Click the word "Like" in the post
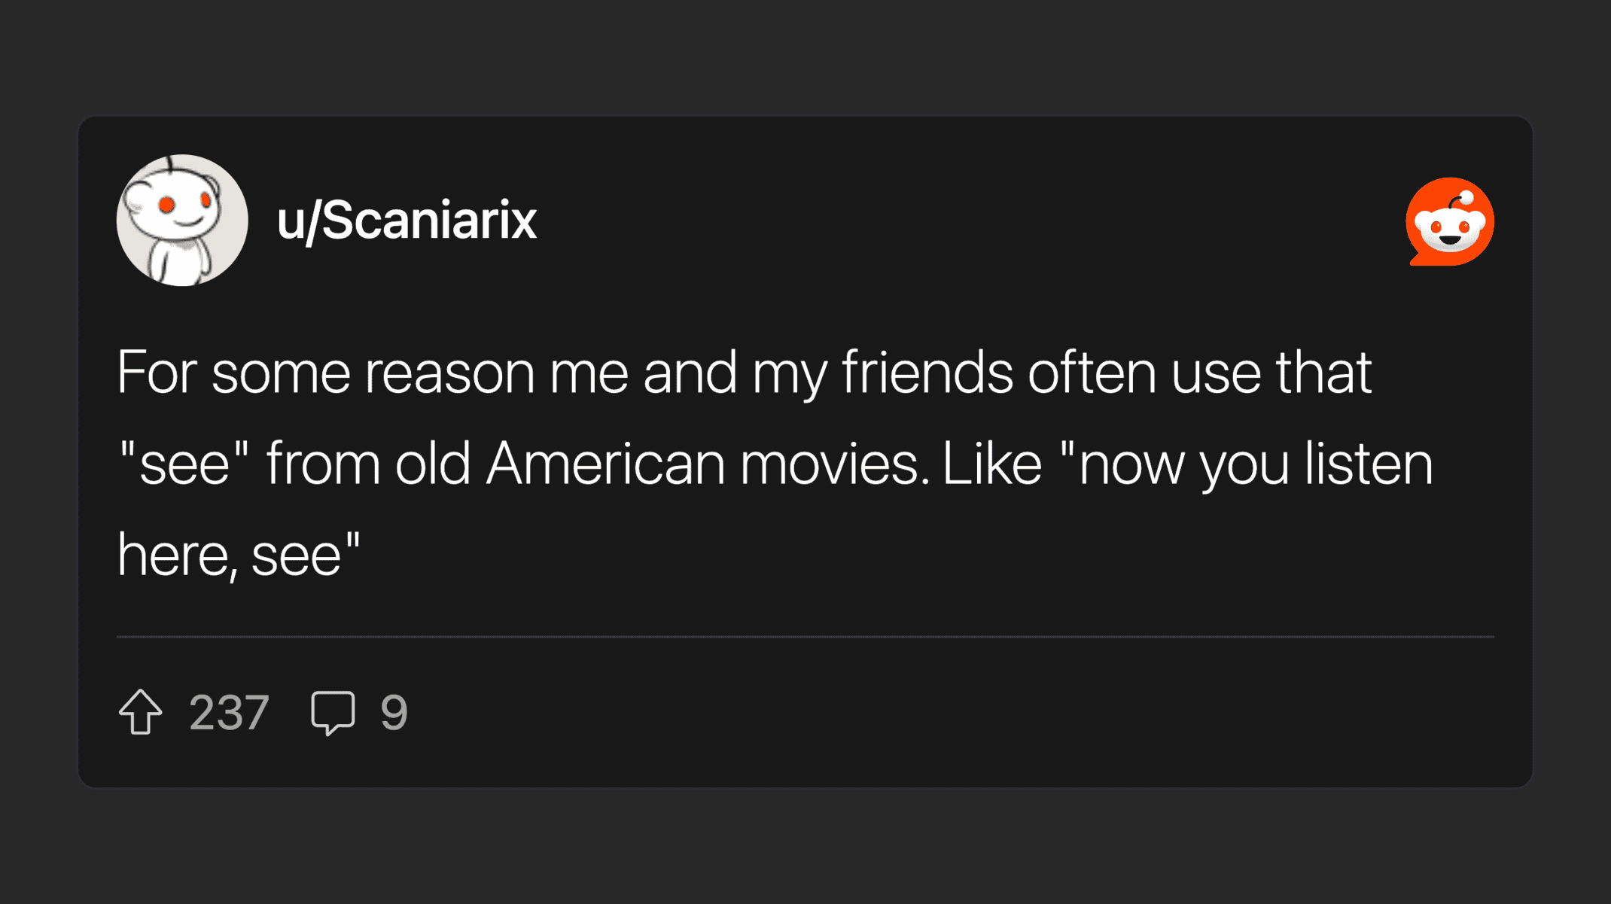Viewport: 1611px width, 904px height. 991,464
